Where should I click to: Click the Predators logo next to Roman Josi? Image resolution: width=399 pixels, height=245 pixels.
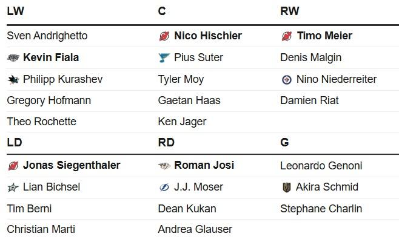click(x=164, y=166)
